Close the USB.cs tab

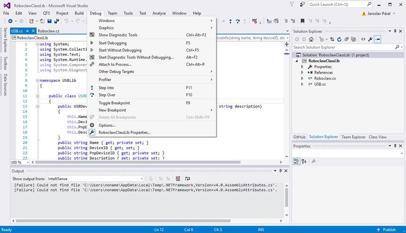[33, 31]
